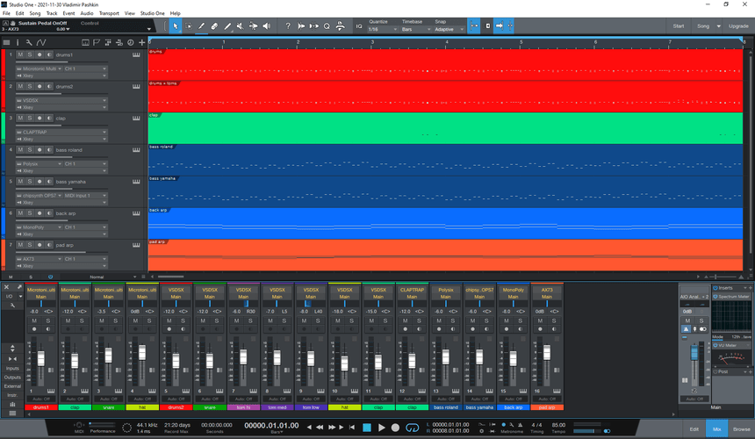The image size is (755, 439).
Task: Toggle the IQ input quantize button
Action: click(x=359, y=26)
